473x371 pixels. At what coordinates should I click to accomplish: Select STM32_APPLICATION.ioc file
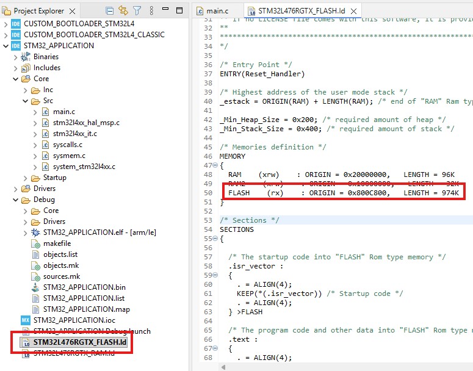(x=74, y=320)
